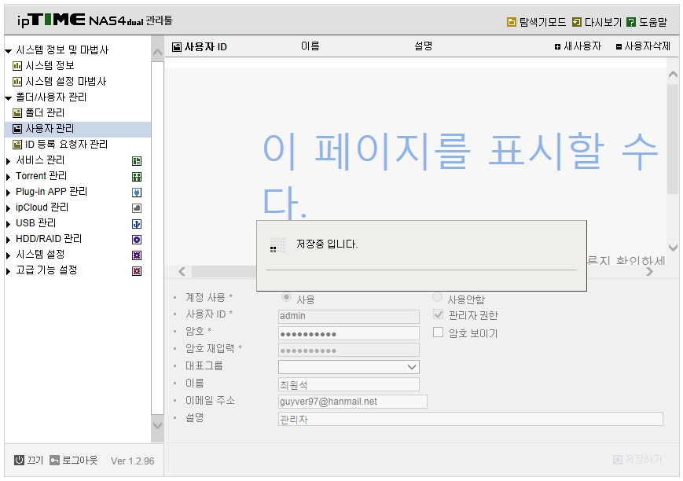Expand the 시스템 설정 tree section

pos(9,255)
